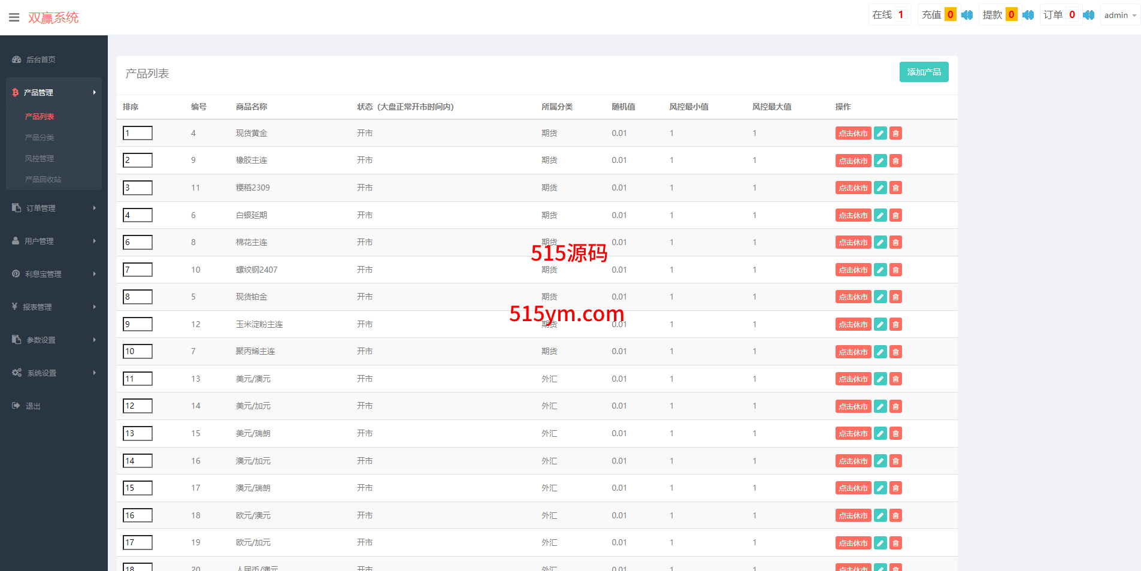
Task: Delete 白银延期 using the trash icon
Action: (895, 216)
